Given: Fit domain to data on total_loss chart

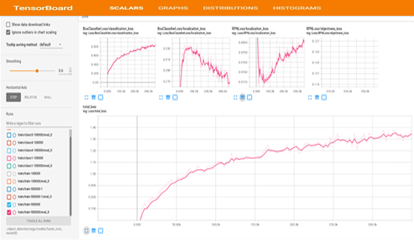Looking at the screenshot, I should pyautogui.click(x=100, y=231).
